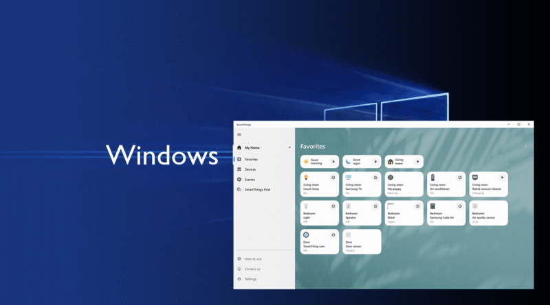Screen dimensions: 550x305
Task: Toggle power for Living room Couch lamp
Action: [x=333, y=178]
